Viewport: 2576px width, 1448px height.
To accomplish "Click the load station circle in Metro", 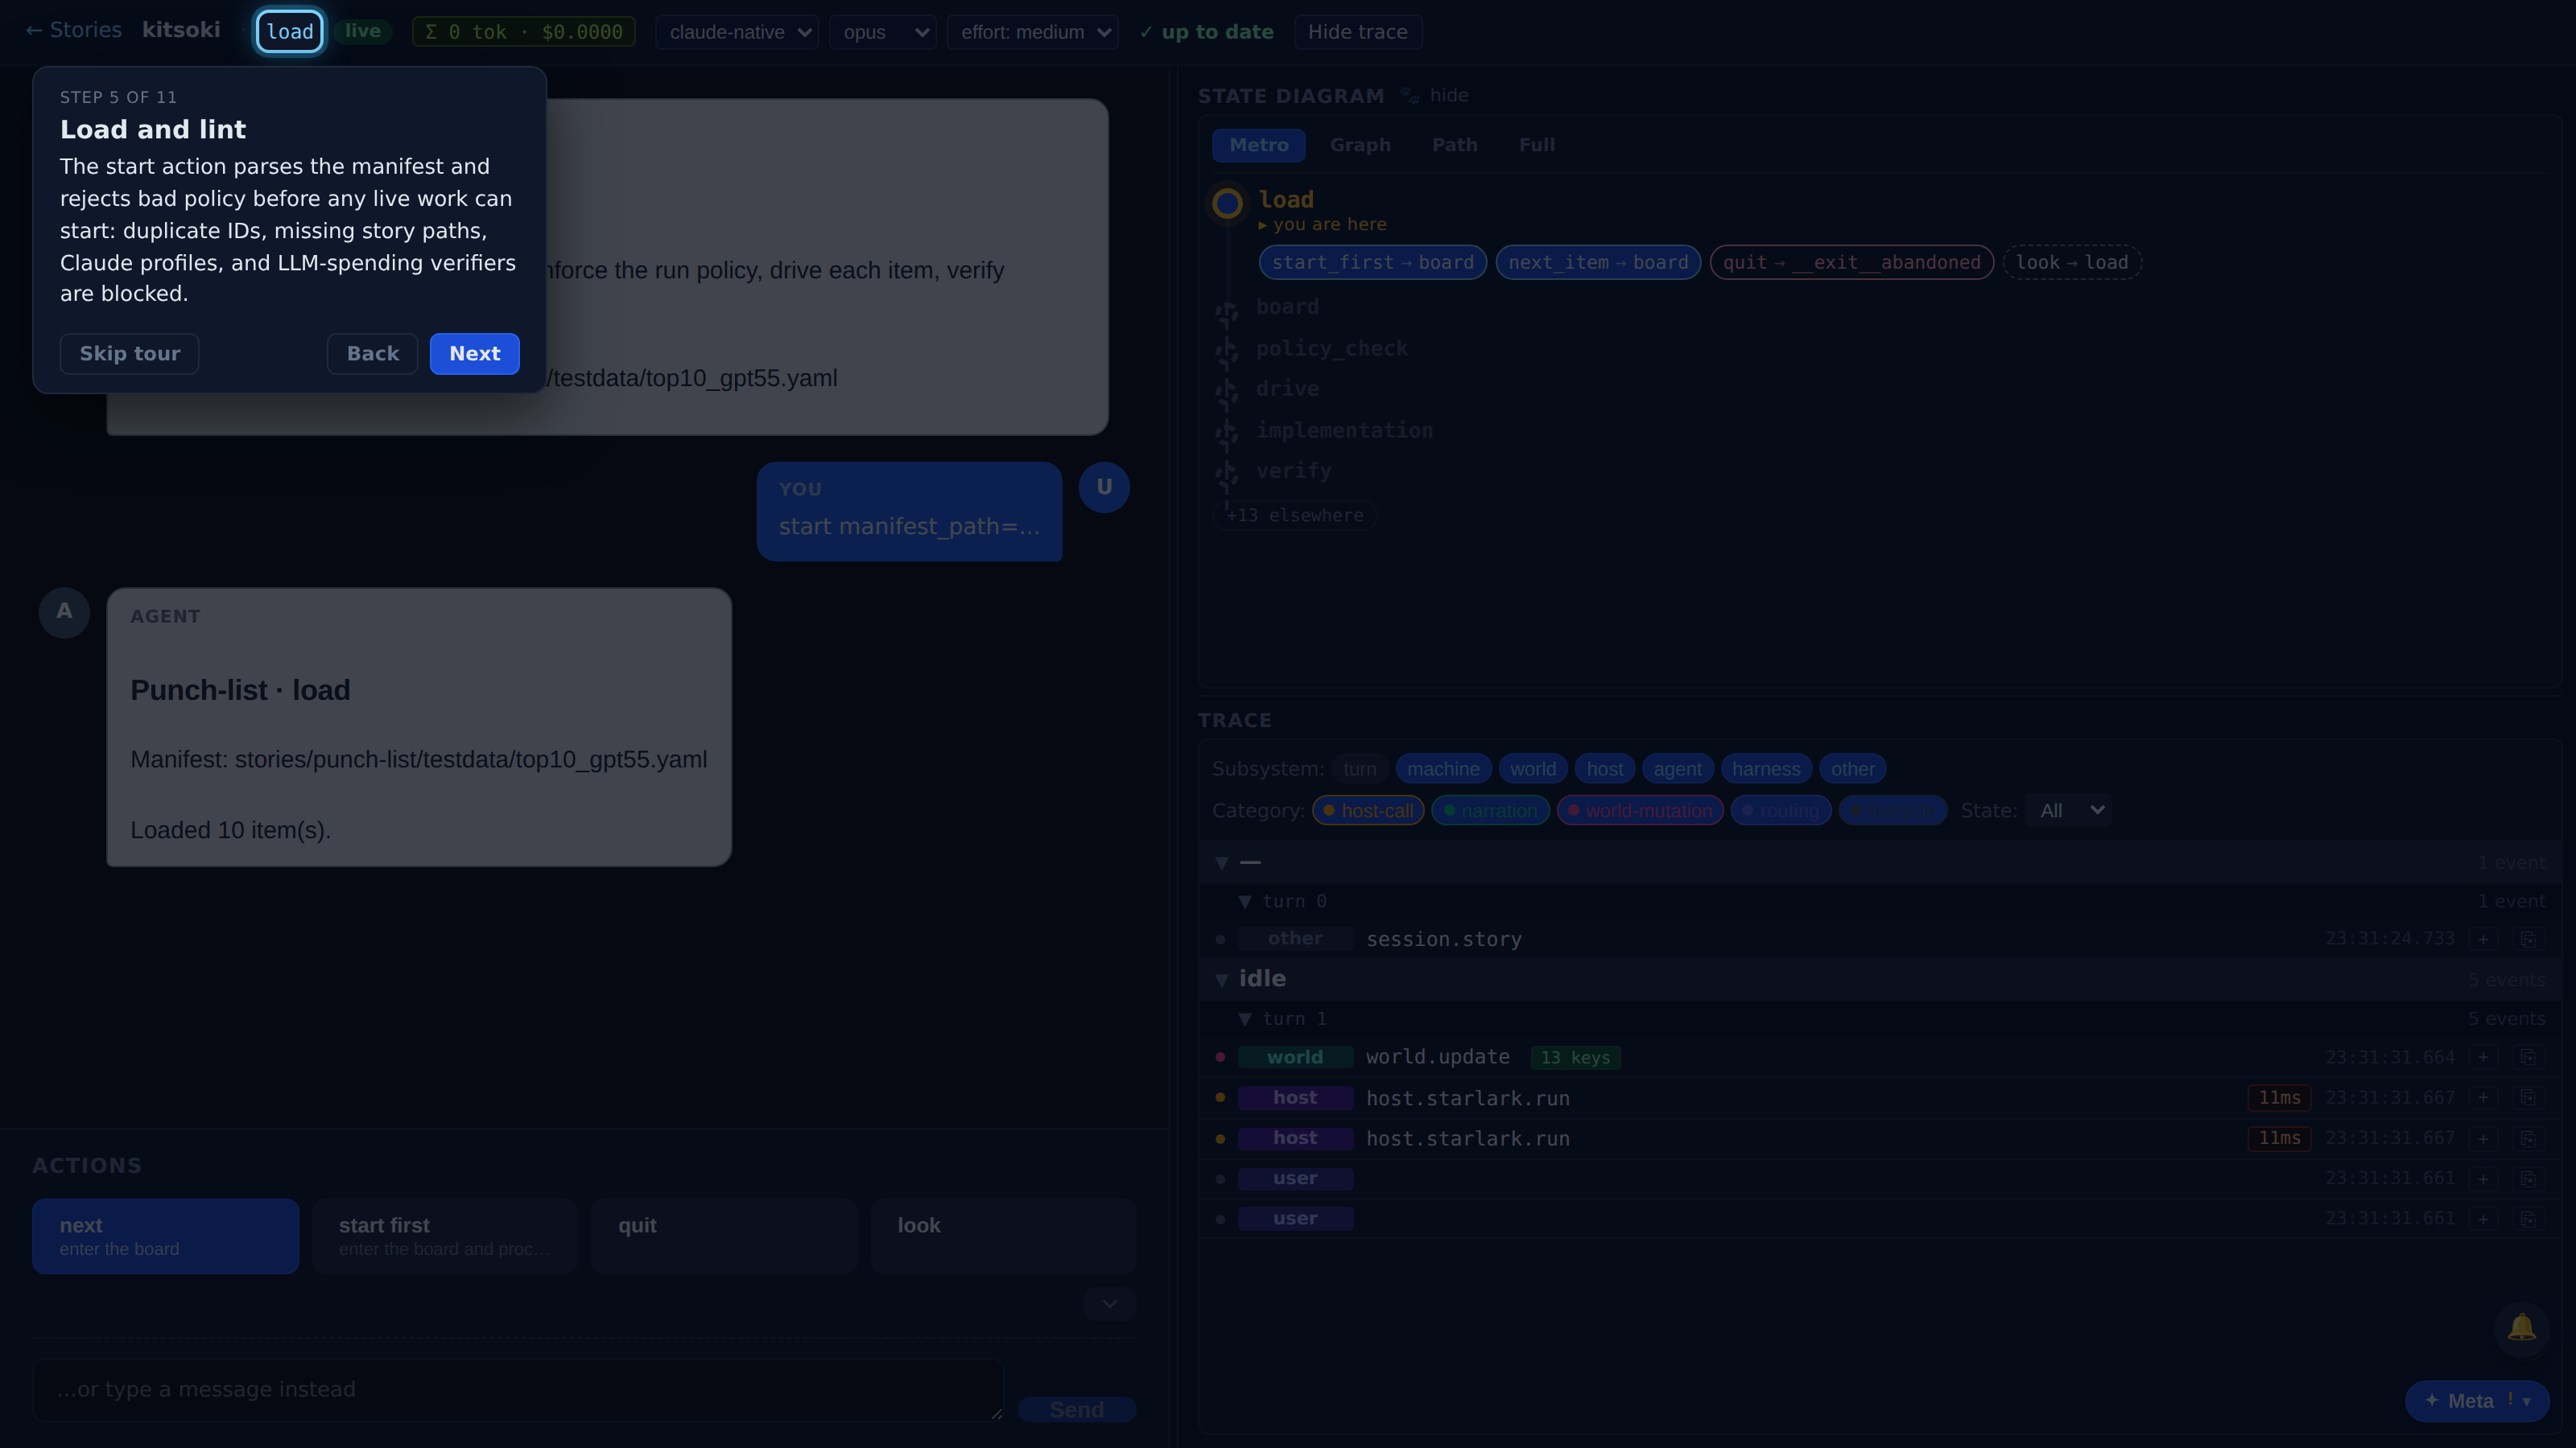I will pos(1227,204).
